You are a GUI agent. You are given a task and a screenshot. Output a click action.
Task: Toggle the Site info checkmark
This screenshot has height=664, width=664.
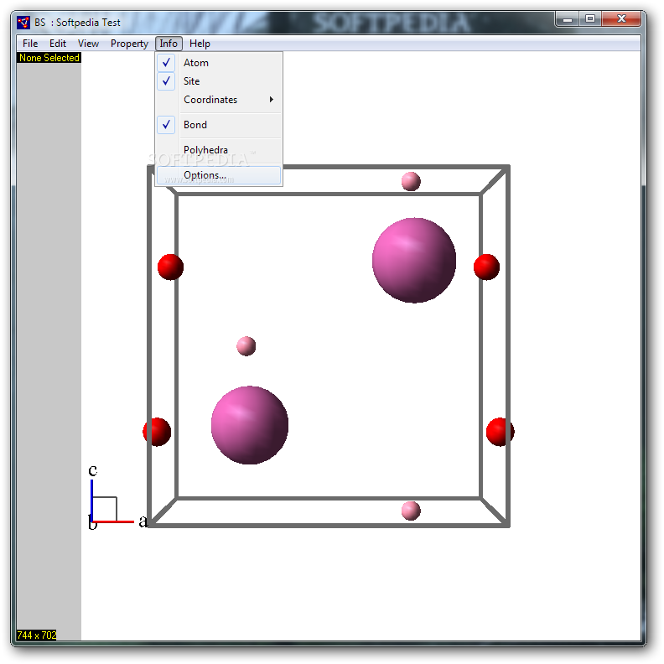(x=219, y=80)
